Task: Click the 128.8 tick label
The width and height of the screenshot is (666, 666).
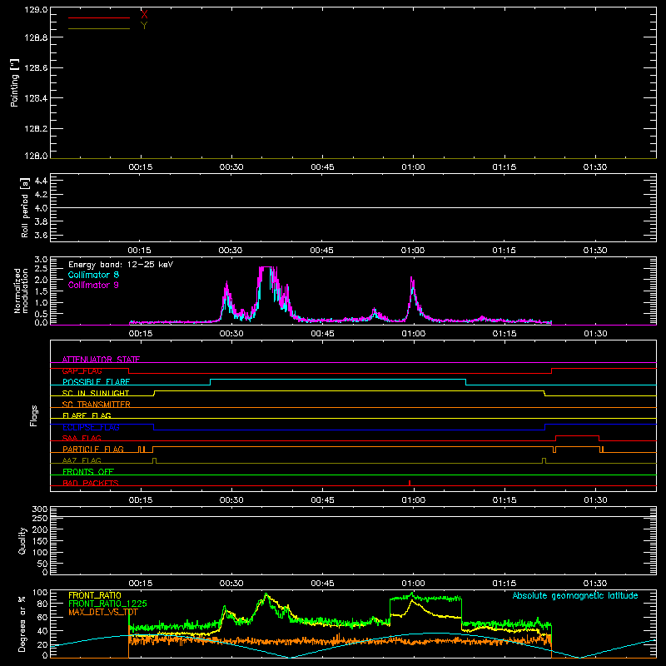Action: (36, 37)
